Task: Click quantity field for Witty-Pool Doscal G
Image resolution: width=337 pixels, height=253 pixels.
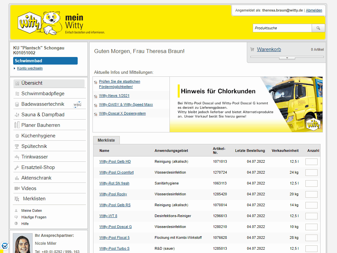Action: click(311, 227)
